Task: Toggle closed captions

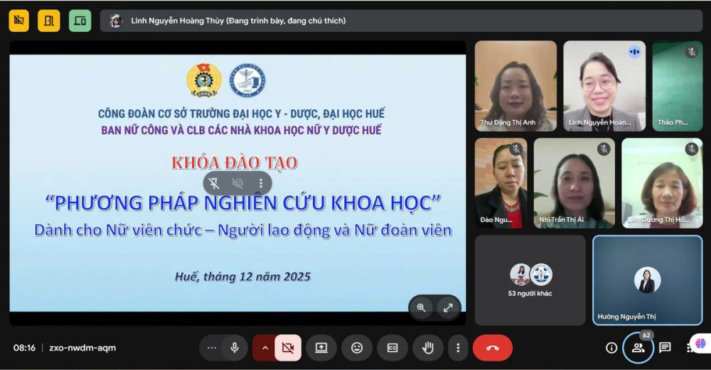Action: 392,348
